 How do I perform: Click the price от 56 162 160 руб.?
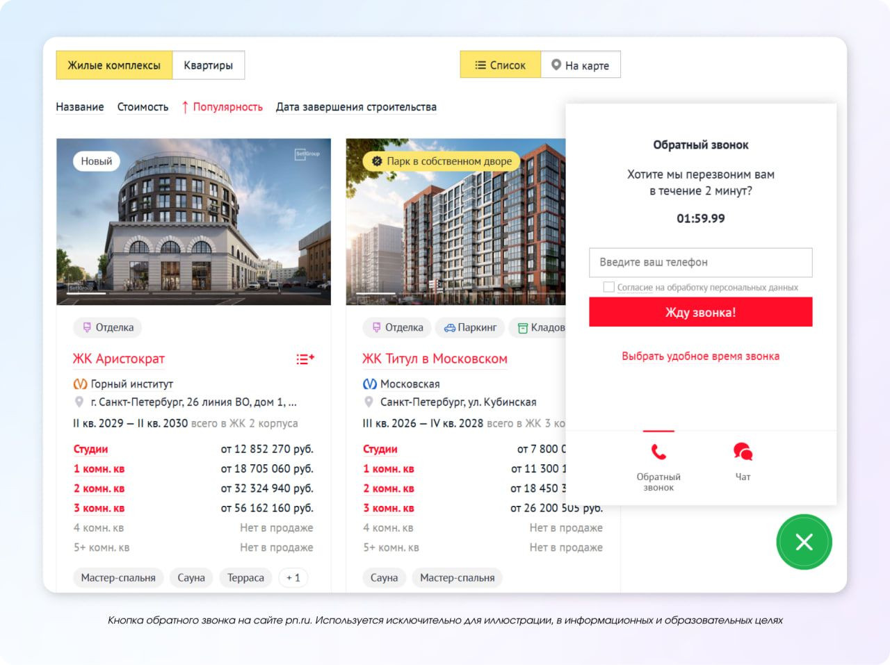[267, 508]
